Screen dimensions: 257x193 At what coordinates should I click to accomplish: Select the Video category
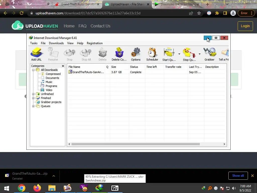49,90
